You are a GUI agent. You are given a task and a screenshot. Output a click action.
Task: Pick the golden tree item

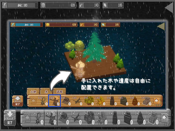[x=100, y=101]
